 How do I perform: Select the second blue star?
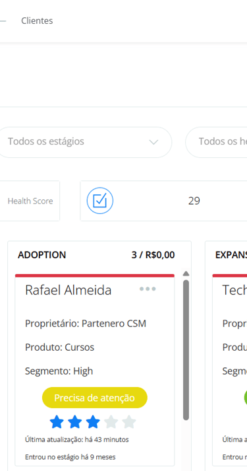(x=75, y=421)
